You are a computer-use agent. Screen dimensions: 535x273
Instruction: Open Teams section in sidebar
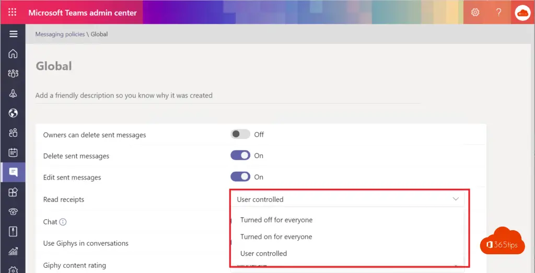point(13,73)
